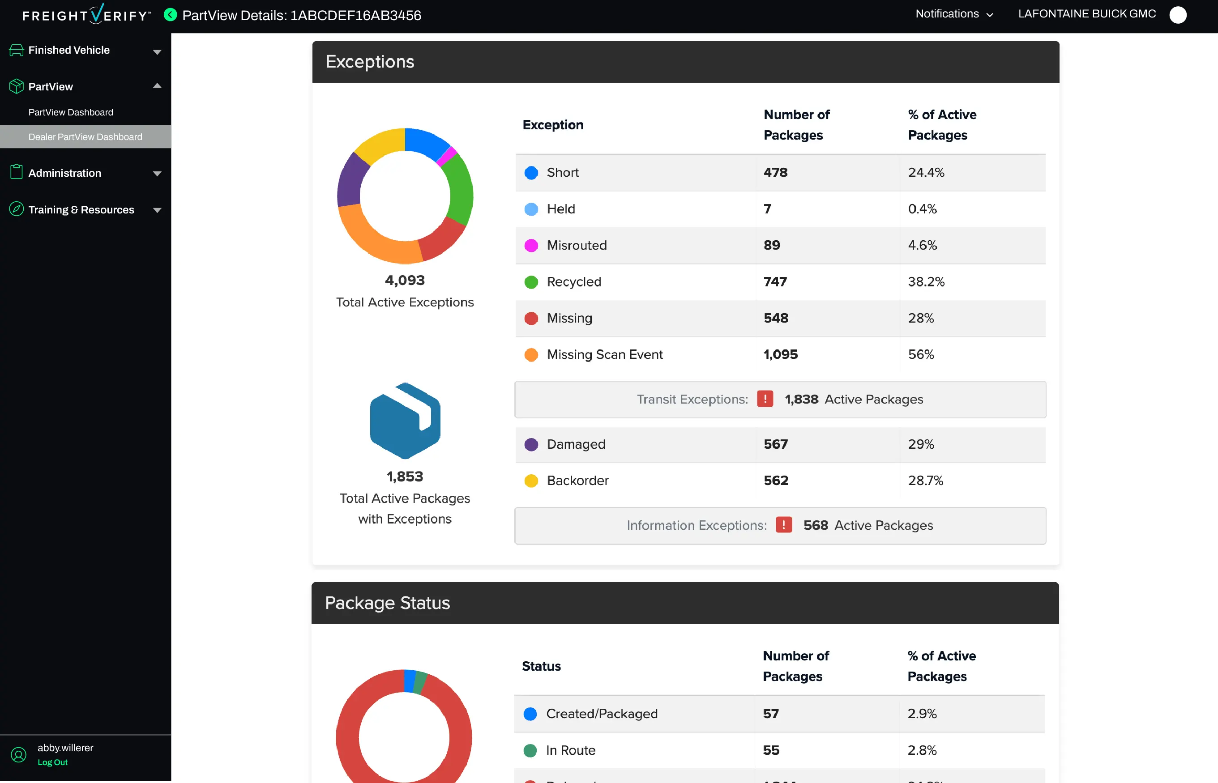Click the Finished Vehicle car icon
The width and height of the screenshot is (1218, 783).
point(16,50)
